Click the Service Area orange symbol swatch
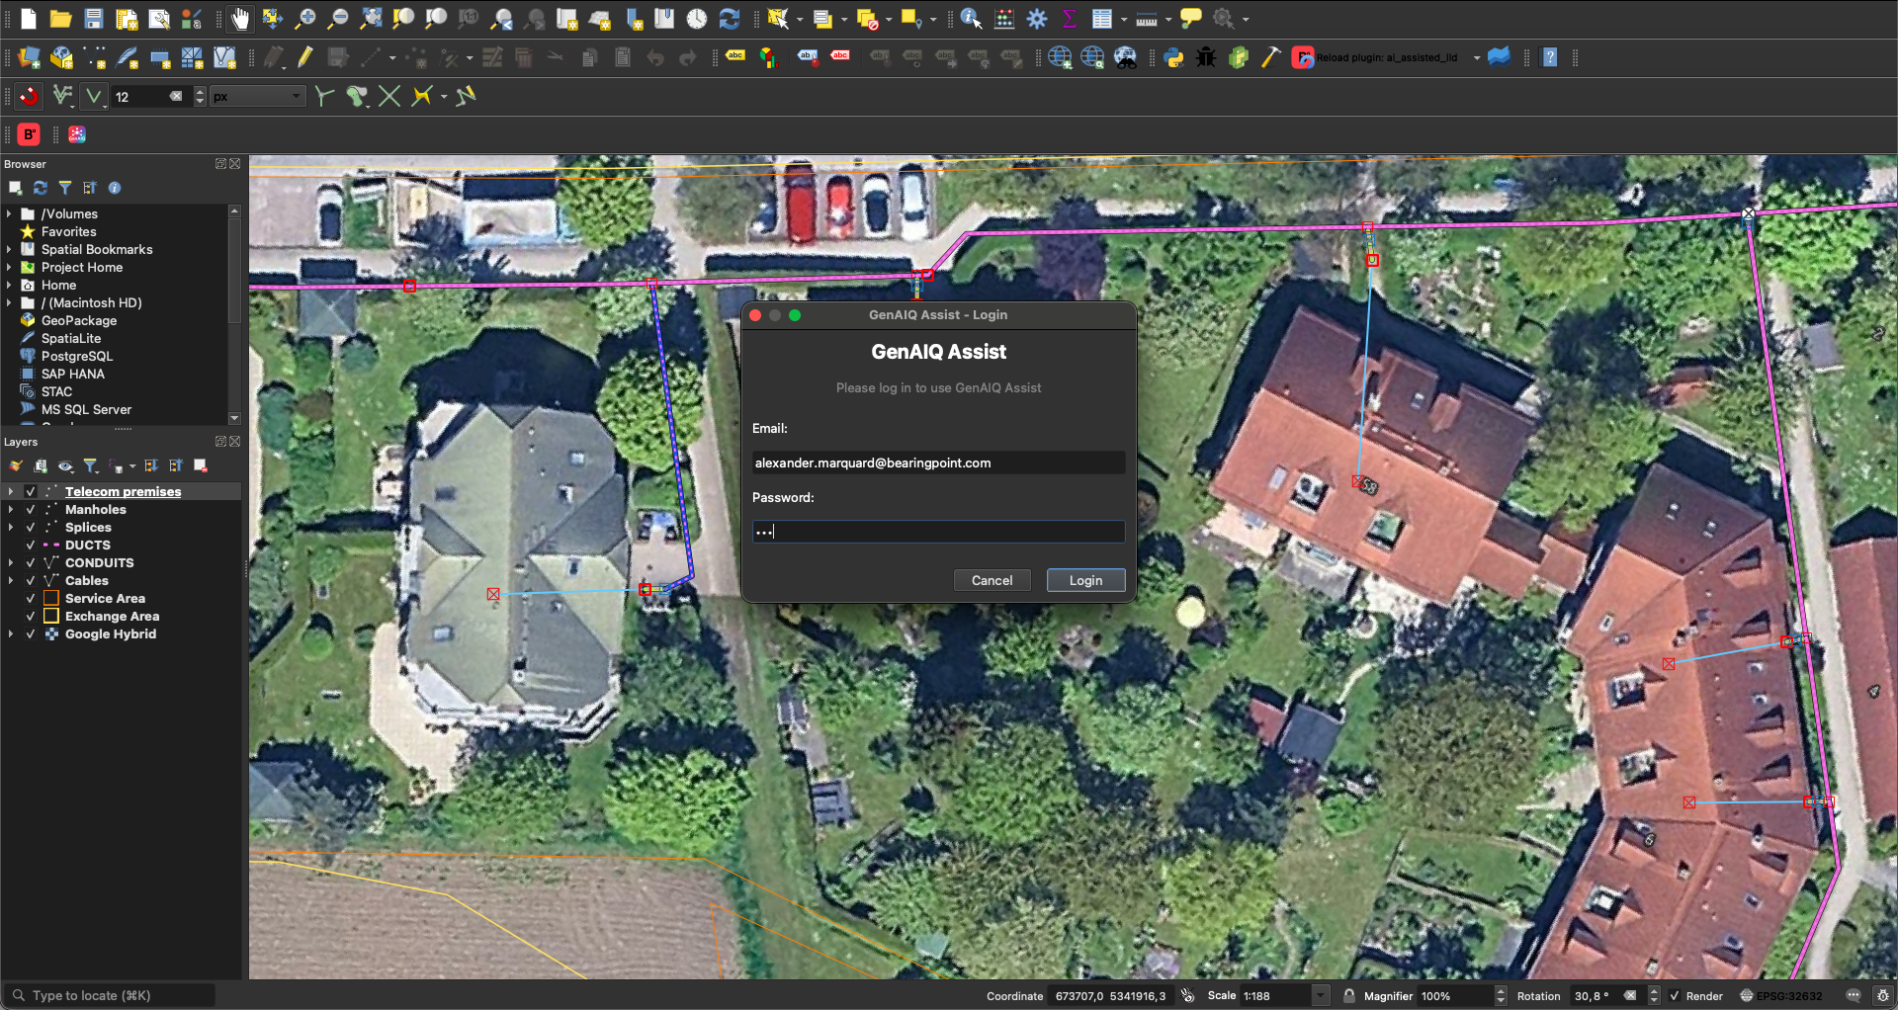This screenshot has height=1010, width=1898. tap(51, 599)
